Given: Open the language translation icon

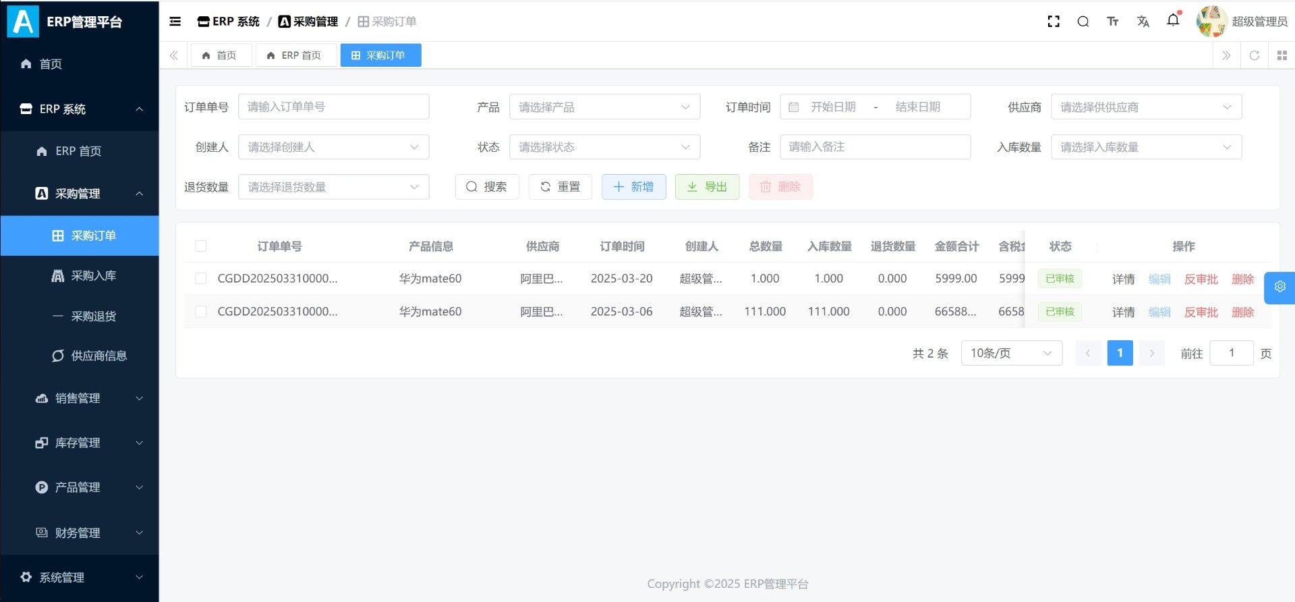Looking at the screenshot, I should 1143,22.
